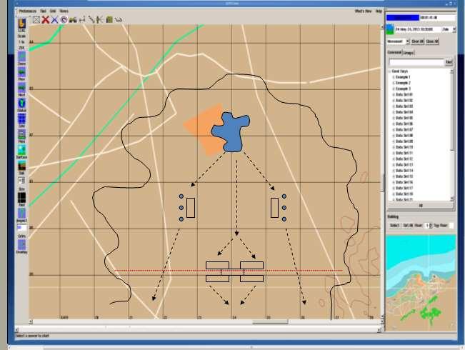Click the Overlay sidebar icon

tap(21, 244)
